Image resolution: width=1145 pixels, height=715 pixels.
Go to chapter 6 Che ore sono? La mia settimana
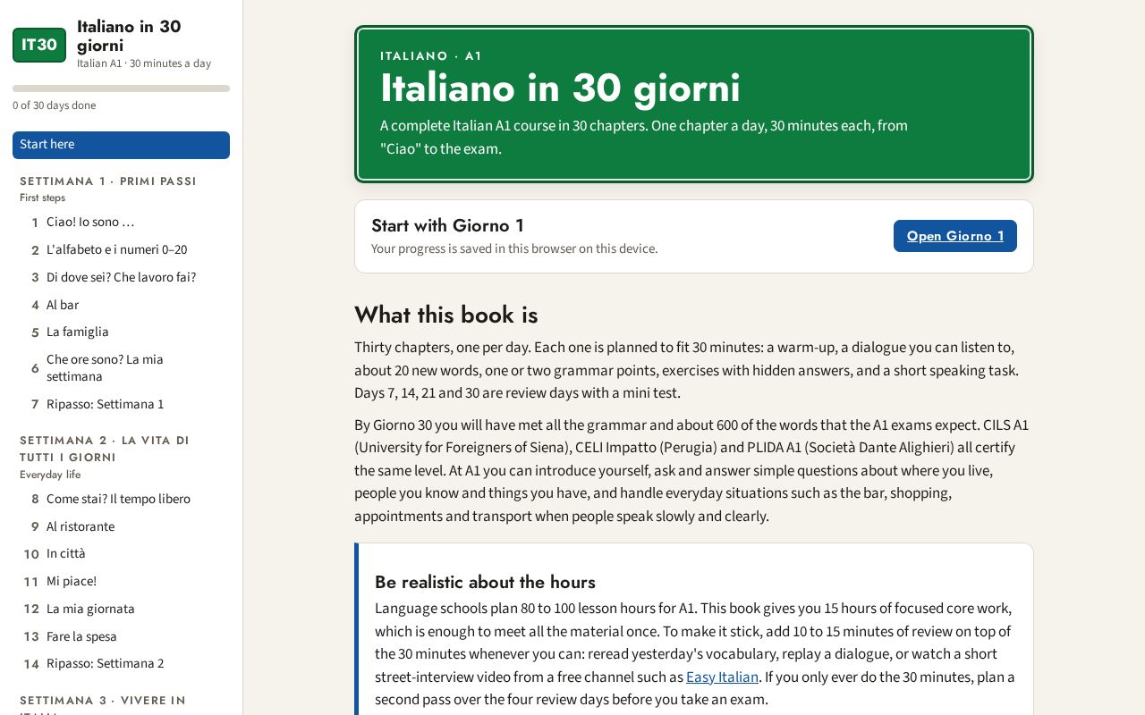click(x=121, y=368)
